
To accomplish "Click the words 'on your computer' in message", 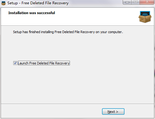I will (x=109, y=32).
